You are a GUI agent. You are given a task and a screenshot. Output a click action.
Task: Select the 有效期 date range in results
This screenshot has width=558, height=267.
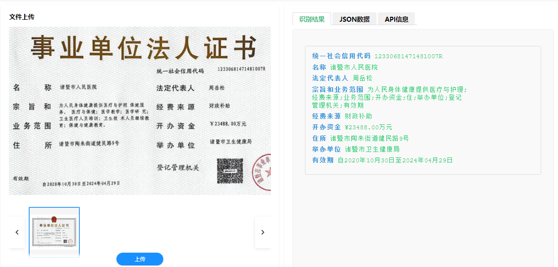coord(395,160)
